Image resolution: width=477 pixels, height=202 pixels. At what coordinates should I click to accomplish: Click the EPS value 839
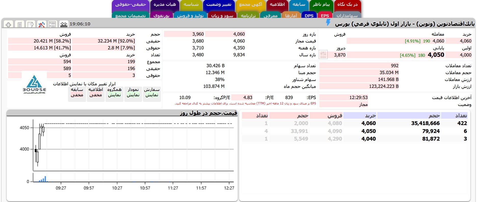(x=289, y=98)
